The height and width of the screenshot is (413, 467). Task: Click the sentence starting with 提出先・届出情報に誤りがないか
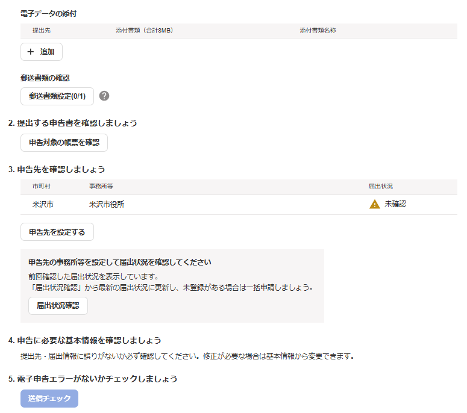click(x=187, y=356)
